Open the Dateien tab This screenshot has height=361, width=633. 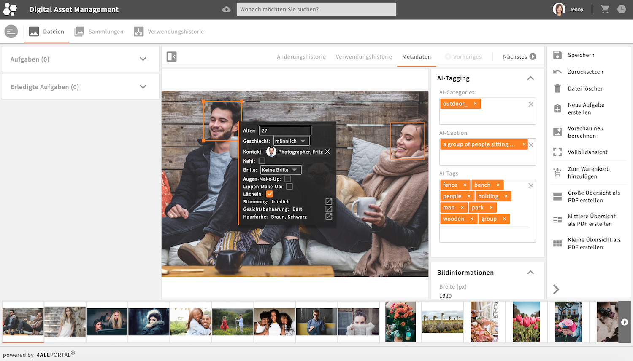[46, 32]
